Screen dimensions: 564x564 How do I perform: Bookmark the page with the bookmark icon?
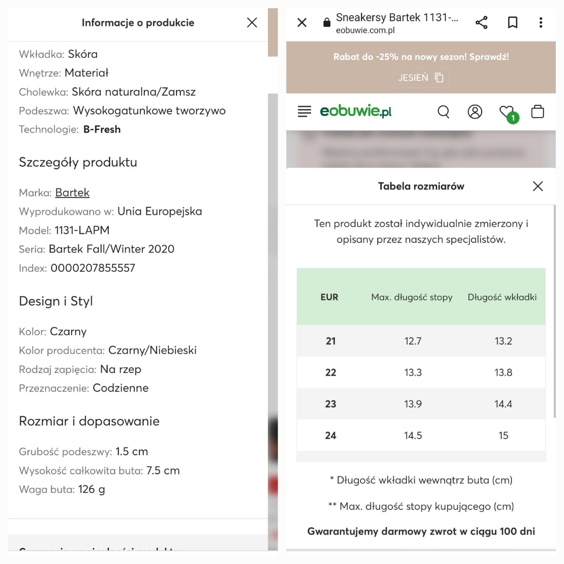(x=512, y=22)
